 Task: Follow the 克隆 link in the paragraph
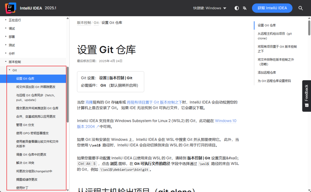click(89, 102)
